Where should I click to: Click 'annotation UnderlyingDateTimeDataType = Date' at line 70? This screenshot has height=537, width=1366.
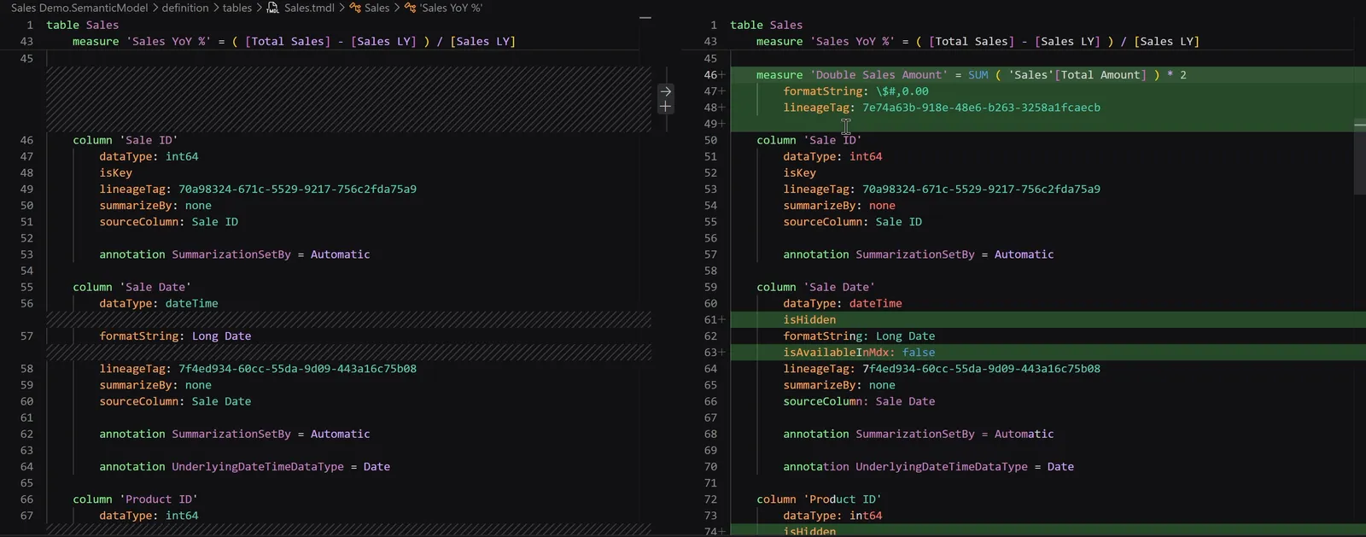pyautogui.click(x=928, y=466)
